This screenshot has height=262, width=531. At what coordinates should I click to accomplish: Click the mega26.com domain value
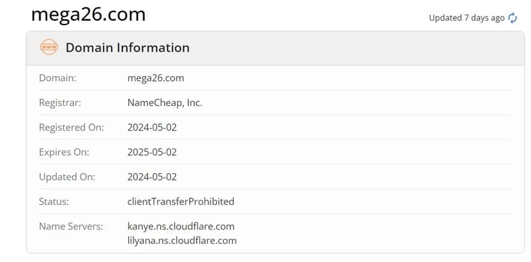[156, 78]
